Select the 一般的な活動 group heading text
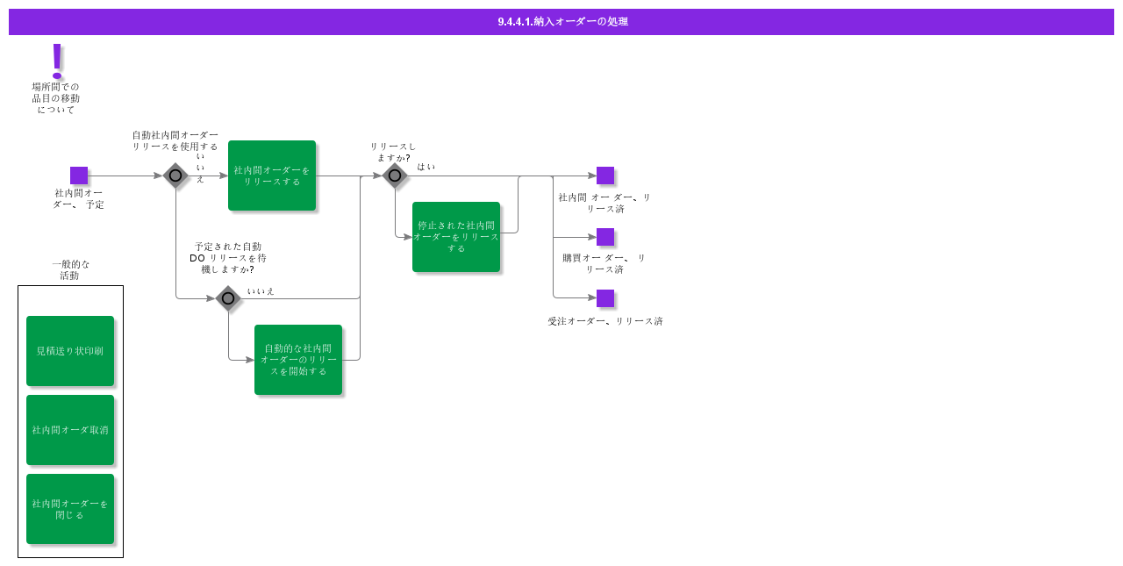 [x=70, y=269]
